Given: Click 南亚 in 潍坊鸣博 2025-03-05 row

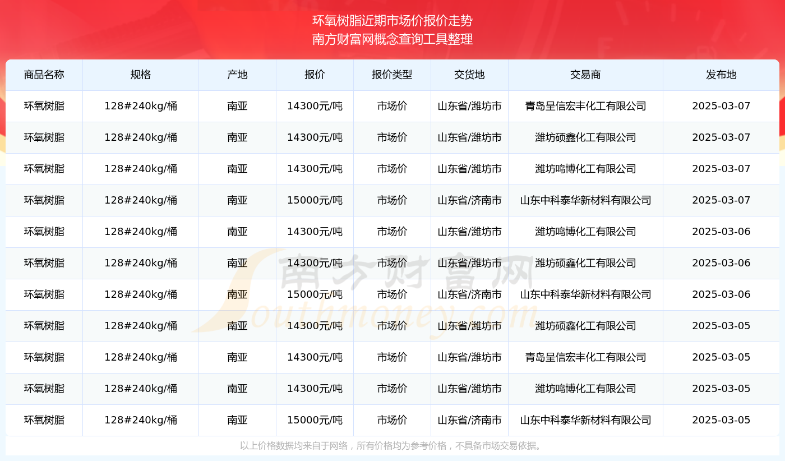Looking at the screenshot, I should tap(237, 389).
